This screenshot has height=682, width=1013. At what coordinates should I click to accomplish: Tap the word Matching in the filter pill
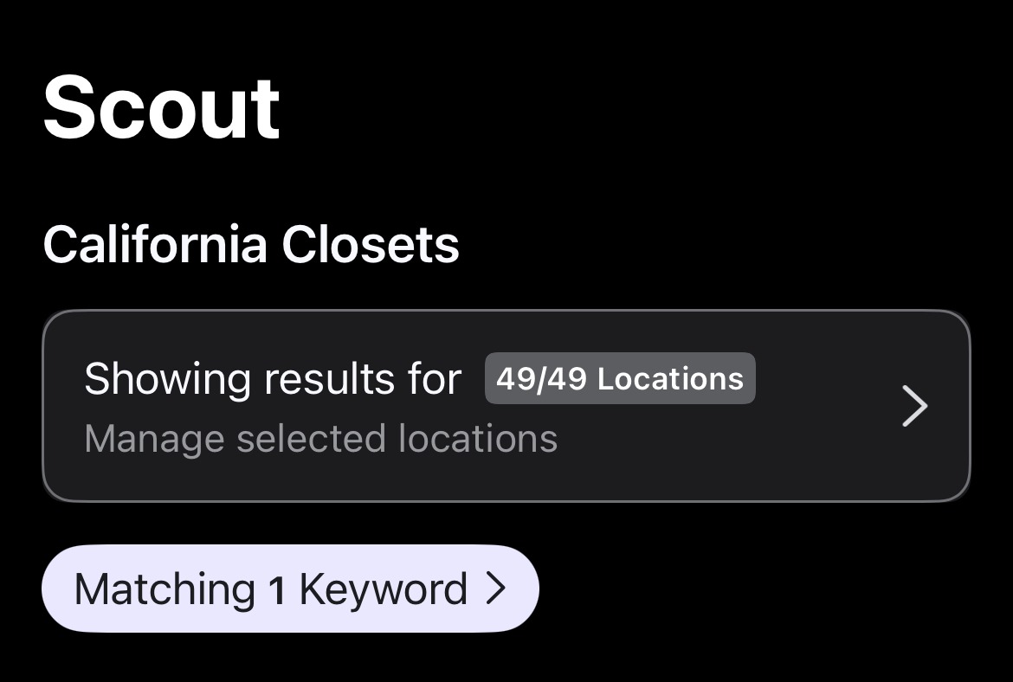point(165,589)
